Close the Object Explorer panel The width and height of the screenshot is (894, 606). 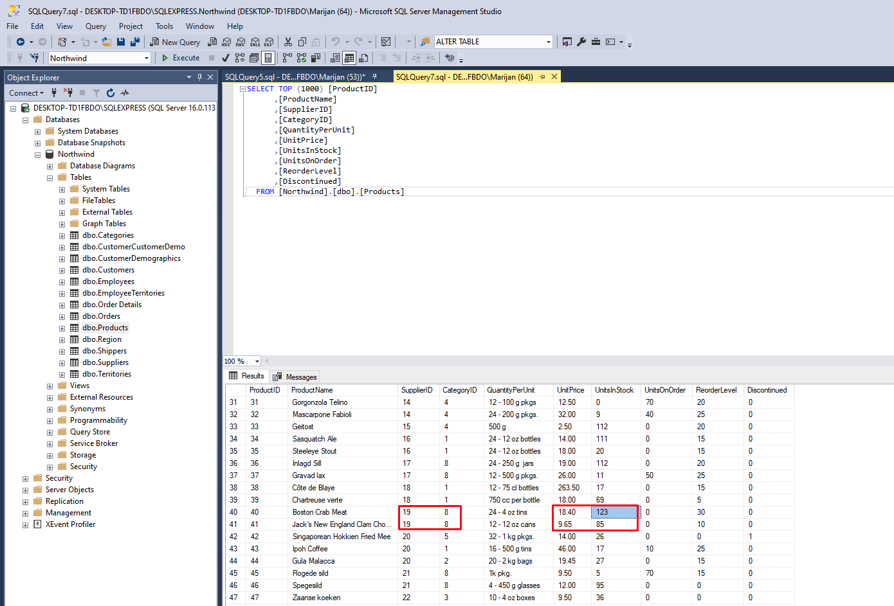(210, 77)
